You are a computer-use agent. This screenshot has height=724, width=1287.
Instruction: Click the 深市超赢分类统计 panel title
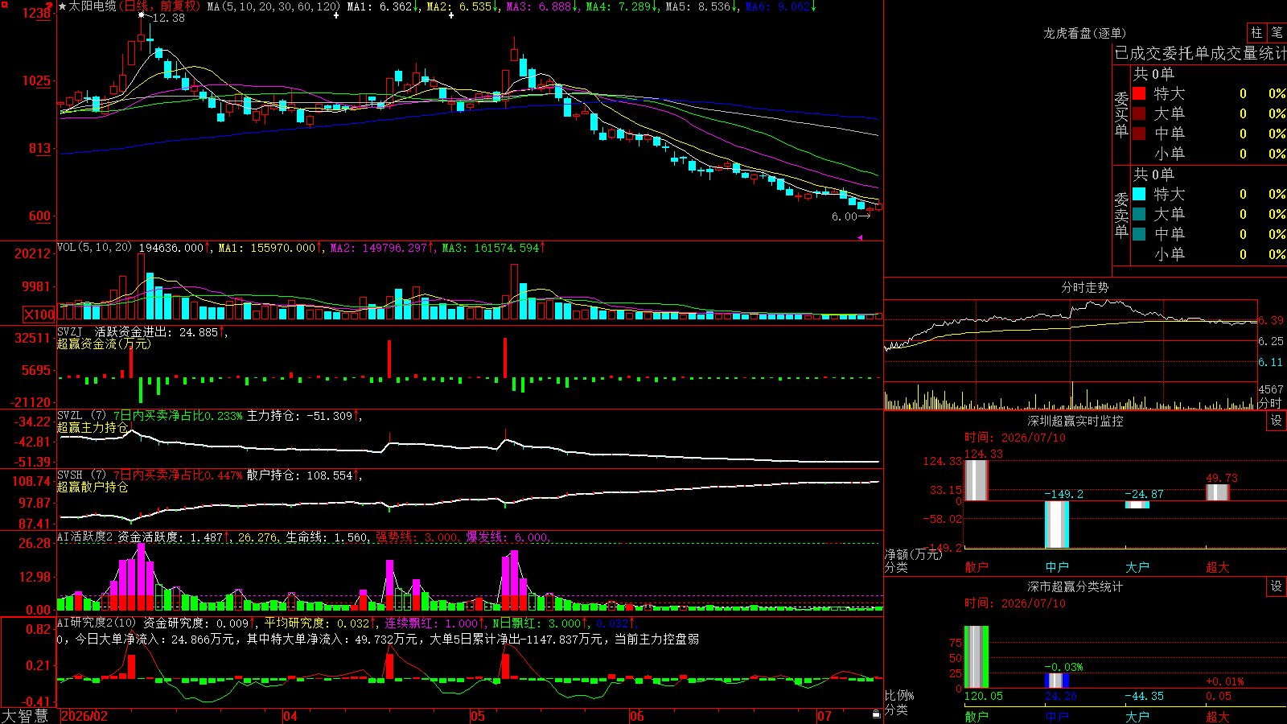1075,586
